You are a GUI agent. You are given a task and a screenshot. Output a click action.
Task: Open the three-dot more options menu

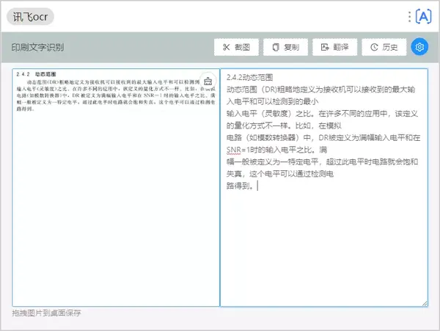click(x=409, y=17)
